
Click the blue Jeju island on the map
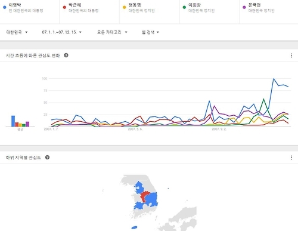[134, 227]
